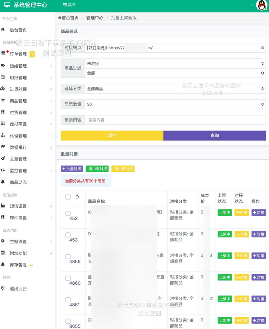This screenshot has width=269, height=329.
Task: Toggle the select-all checkbox next to ID
Action: 68,197
